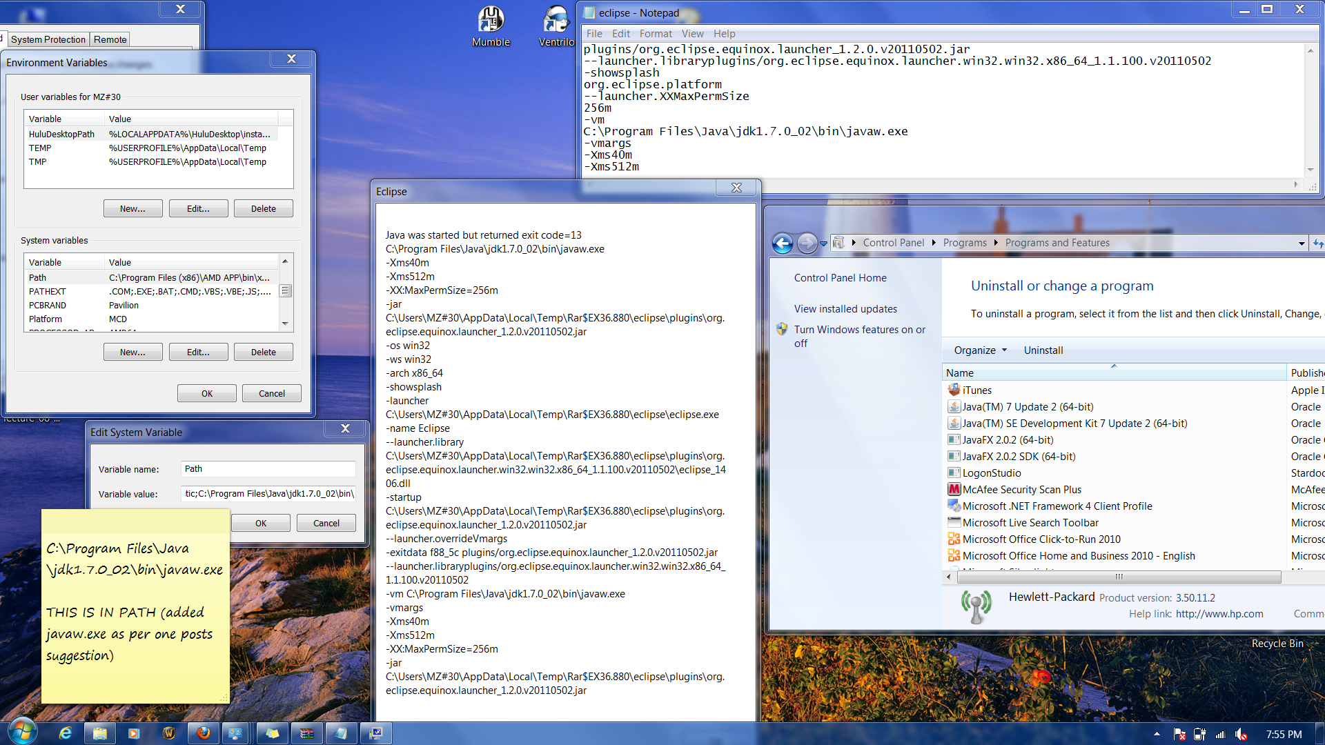This screenshot has height=745, width=1325.
Task: Click the Notepad vertical scrollbar down arrow
Action: tap(1310, 170)
